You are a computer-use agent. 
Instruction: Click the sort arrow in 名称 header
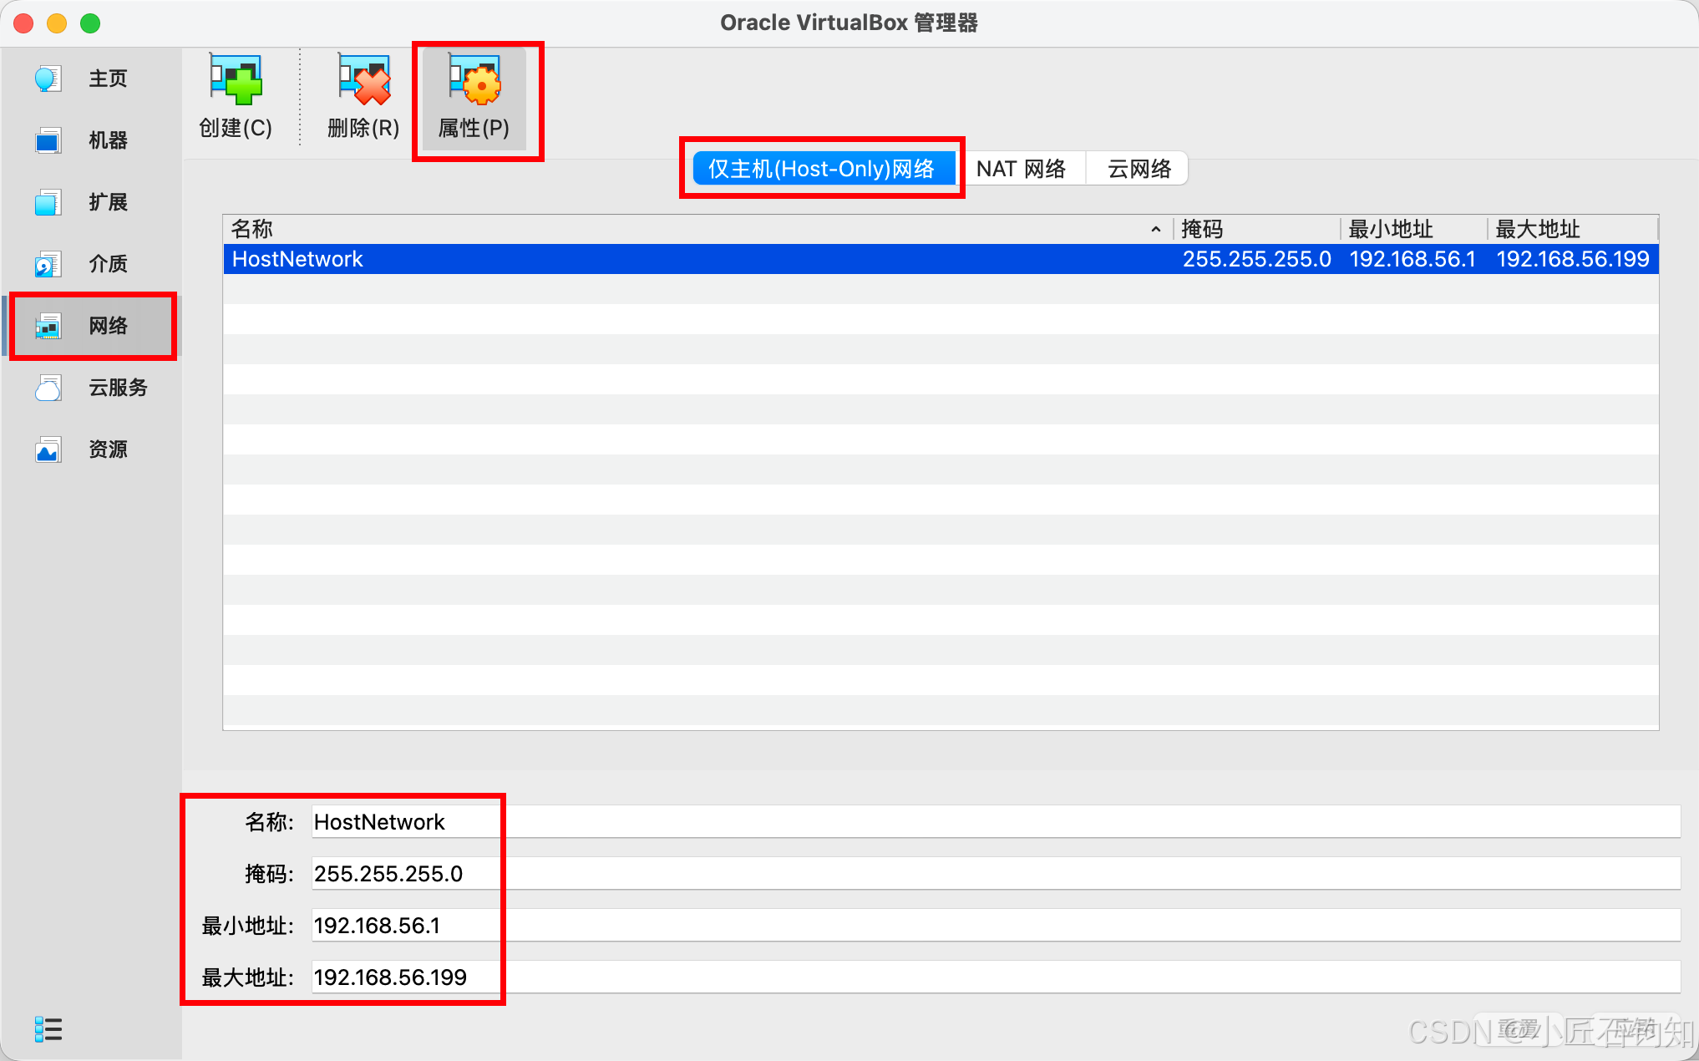tap(1156, 229)
